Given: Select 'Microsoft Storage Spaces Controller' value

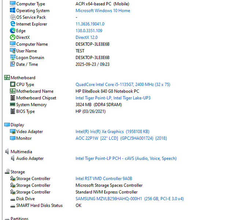Looking at the screenshot, I should point(109,185).
